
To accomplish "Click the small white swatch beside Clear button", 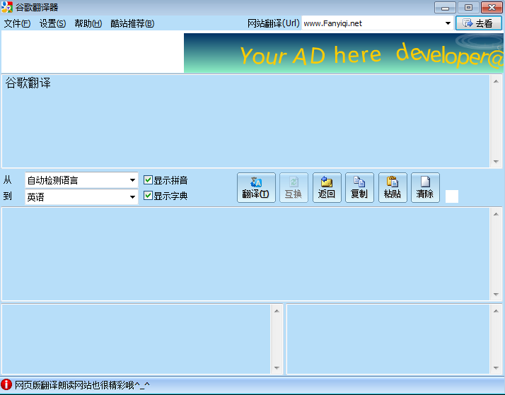I will tap(451, 196).
